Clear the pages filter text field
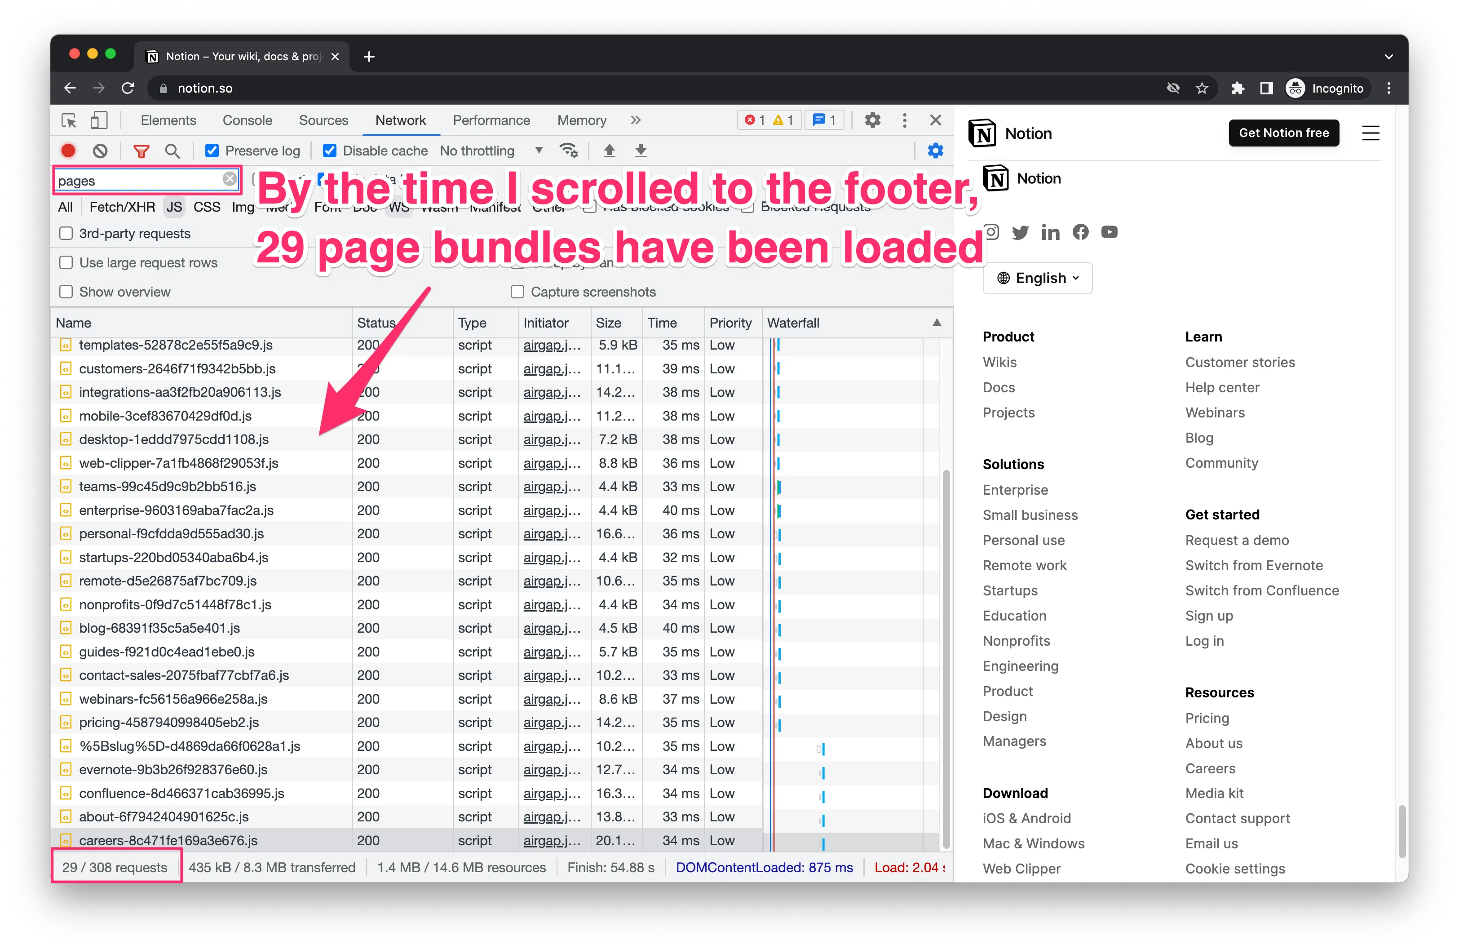1459x949 pixels. (230, 180)
